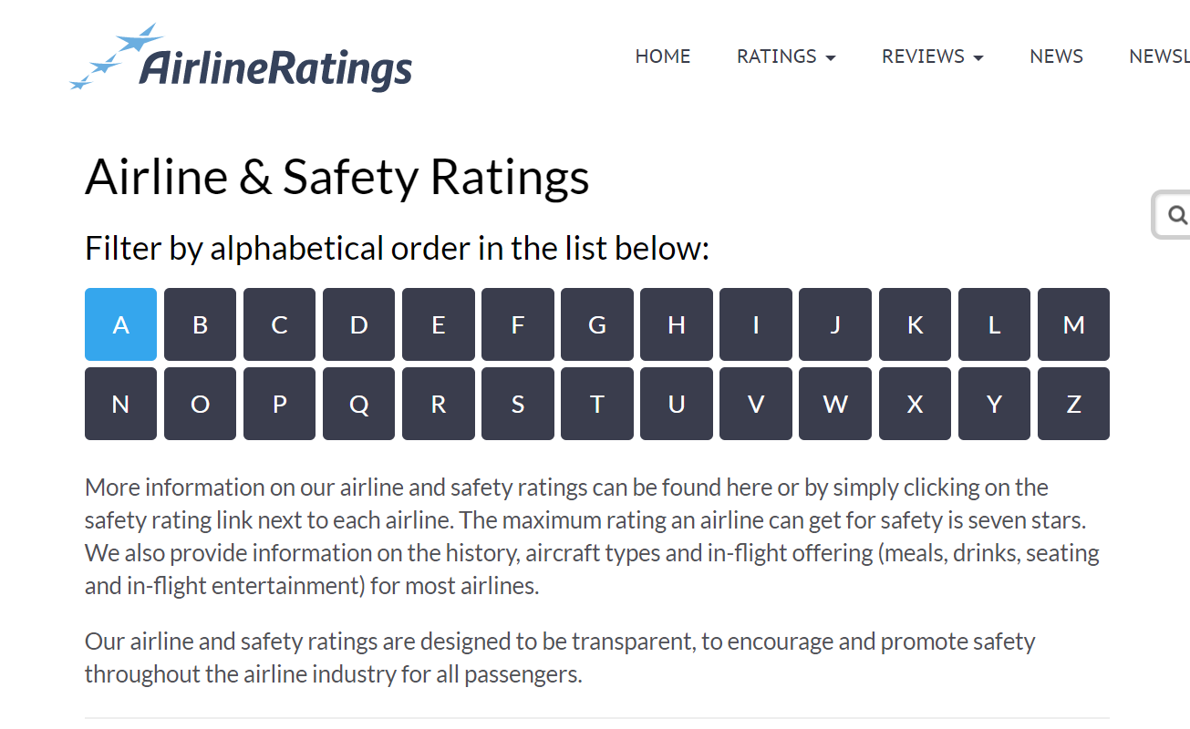This screenshot has width=1190, height=729.
Task: Filter airlines by letter G
Action: coord(596,323)
